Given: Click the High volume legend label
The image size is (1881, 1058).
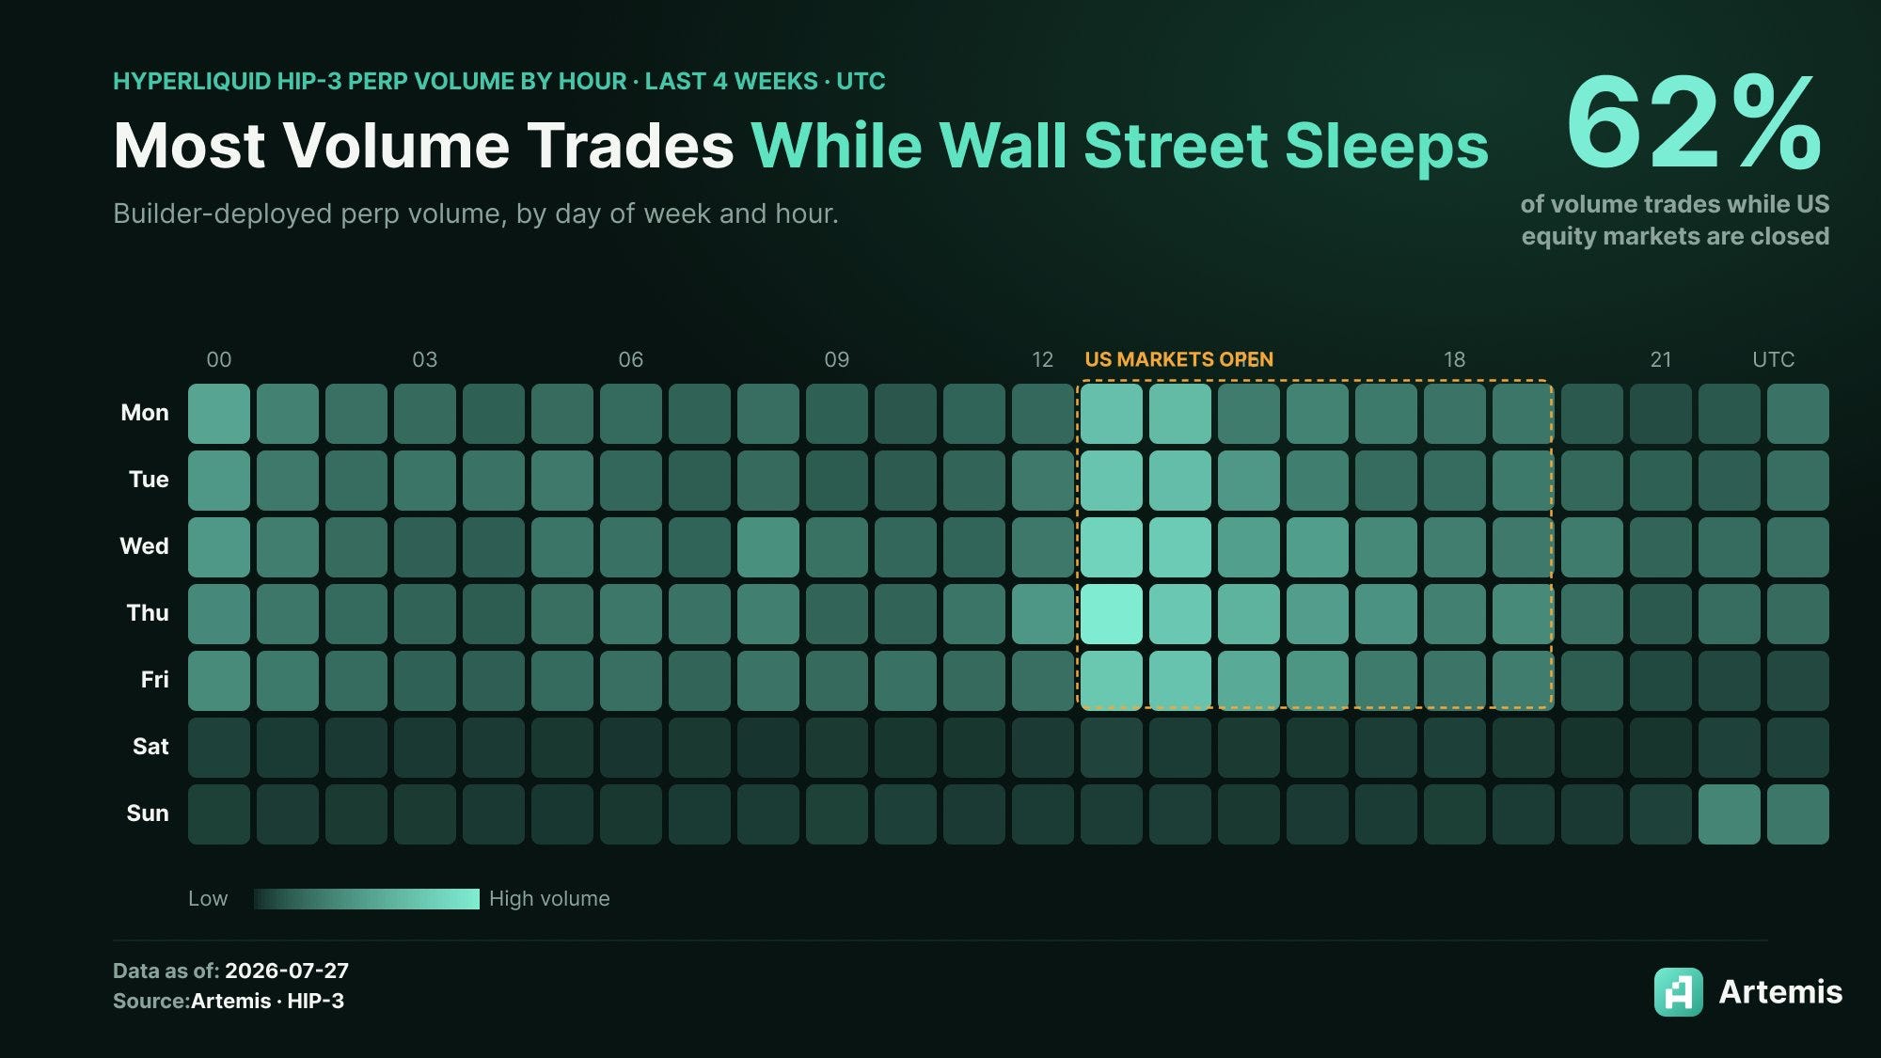Looking at the screenshot, I should tap(549, 899).
